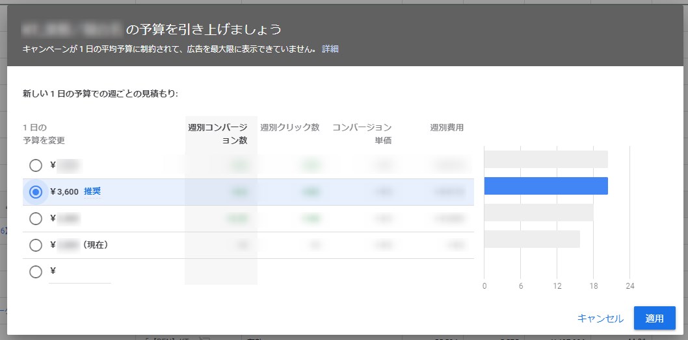
Task: Select the current budget (現在) radio button
Action: click(x=36, y=245)
